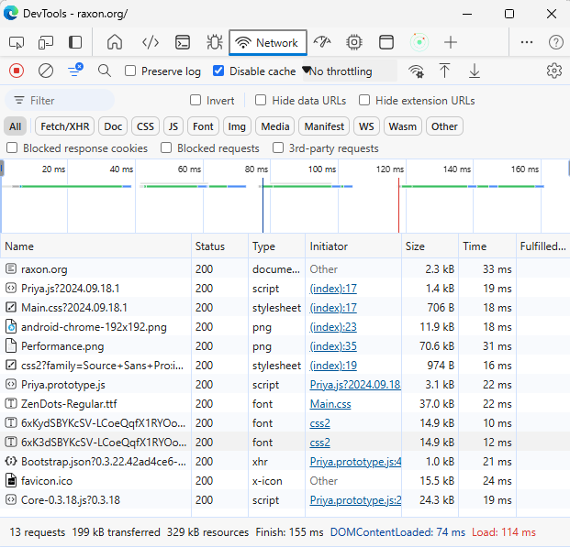This screenshot has width=570, height=547.
Task: Open the Console panel icon
Action: pyautogui.click(x=183, y=42)
